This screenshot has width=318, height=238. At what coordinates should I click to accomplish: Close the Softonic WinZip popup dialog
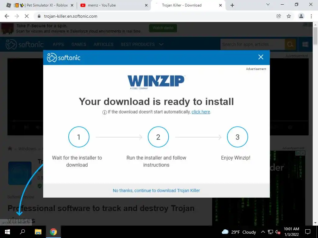261,57
